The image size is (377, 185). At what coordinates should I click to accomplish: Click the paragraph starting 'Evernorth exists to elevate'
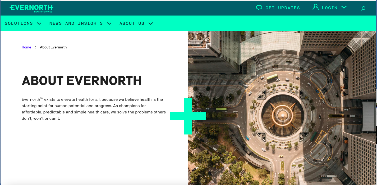pyautogui.click(x=94, y=109)
